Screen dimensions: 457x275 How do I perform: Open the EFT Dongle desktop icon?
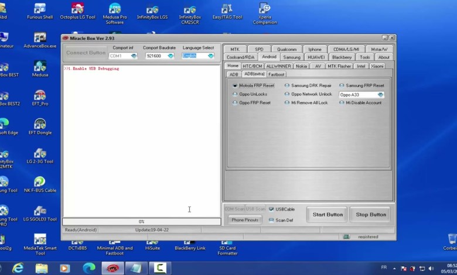point(40,125)
